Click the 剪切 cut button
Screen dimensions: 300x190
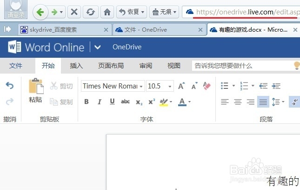tap(61, 86)
